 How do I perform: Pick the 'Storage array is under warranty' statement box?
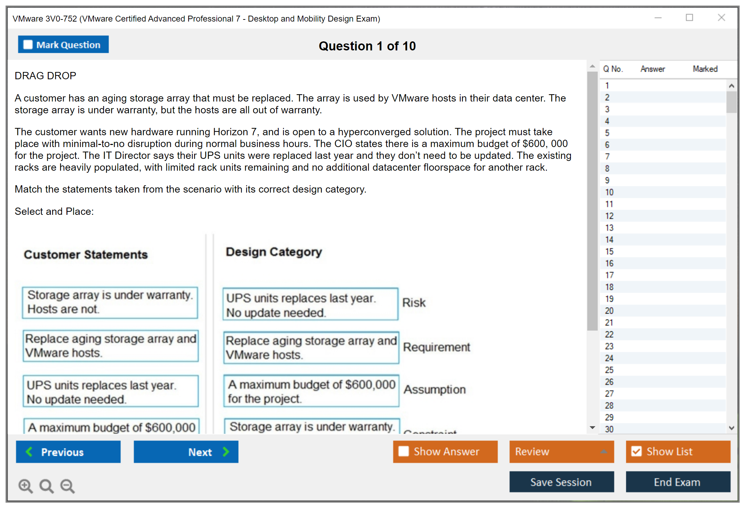[x=110, y=302]
